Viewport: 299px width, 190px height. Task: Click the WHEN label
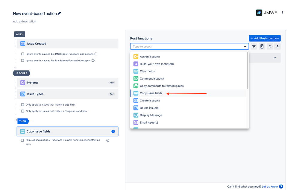tap(20, 34)
